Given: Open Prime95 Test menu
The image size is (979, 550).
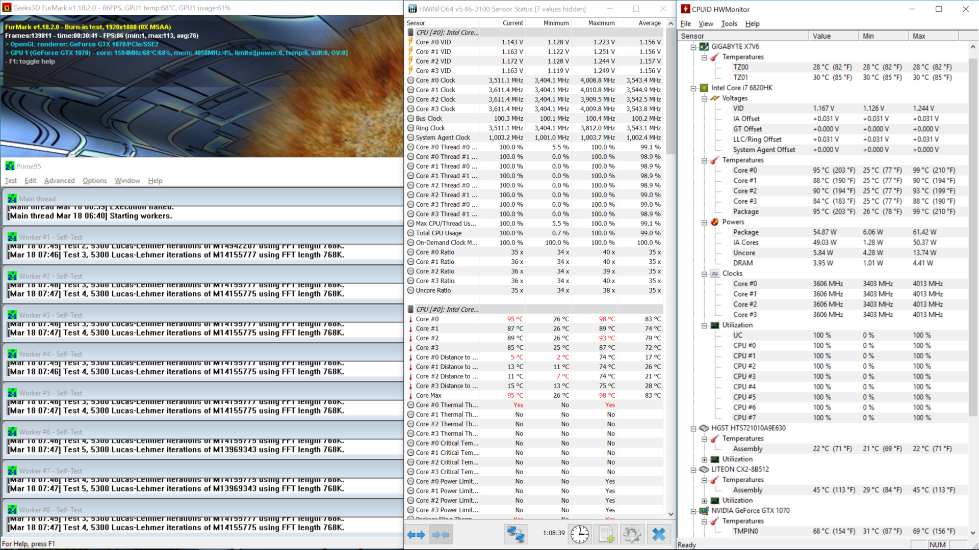Looking at the screenshot, I should [x=11, y=180].
